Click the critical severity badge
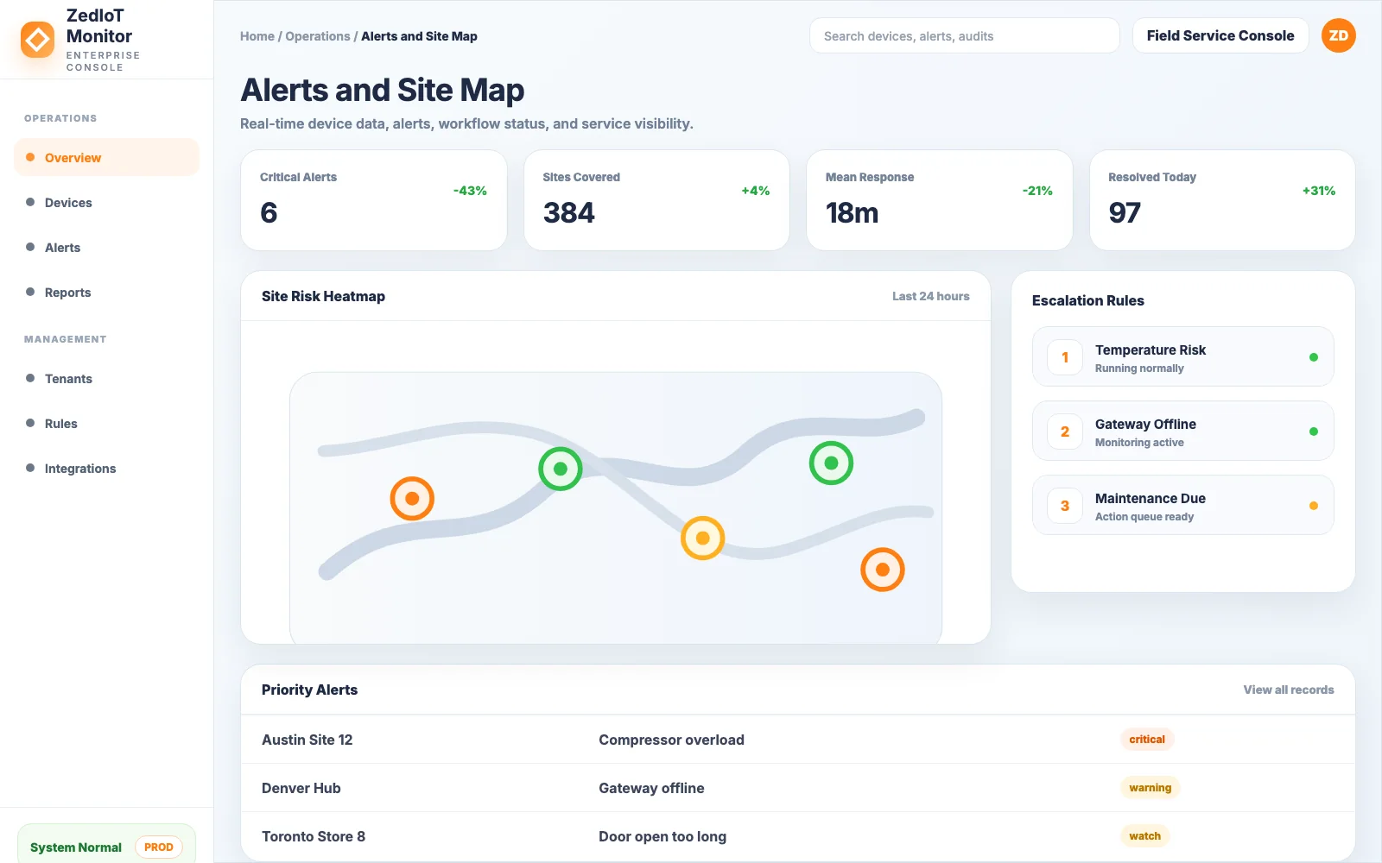The width and height of the screenshot is (1382, 863). point(1147,740)
